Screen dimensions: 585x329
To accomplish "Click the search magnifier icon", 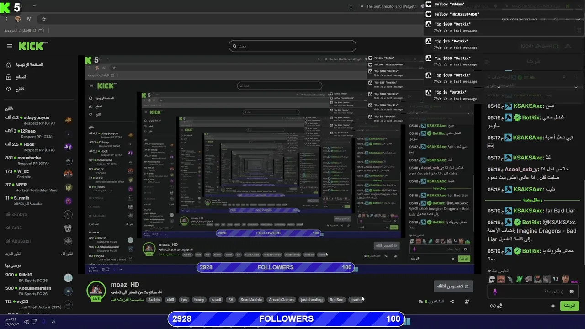I will point(234,46).
